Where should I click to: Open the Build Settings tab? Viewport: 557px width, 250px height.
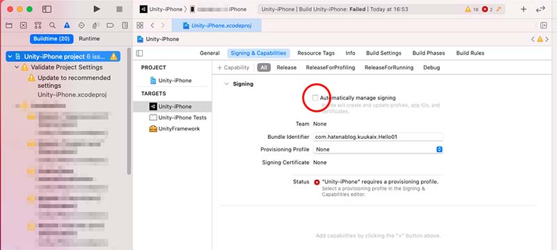tap(384, 53)
